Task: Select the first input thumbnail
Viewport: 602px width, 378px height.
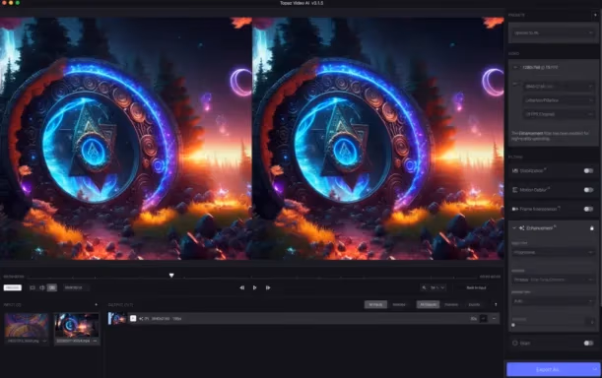Action: tap(27, 326)
